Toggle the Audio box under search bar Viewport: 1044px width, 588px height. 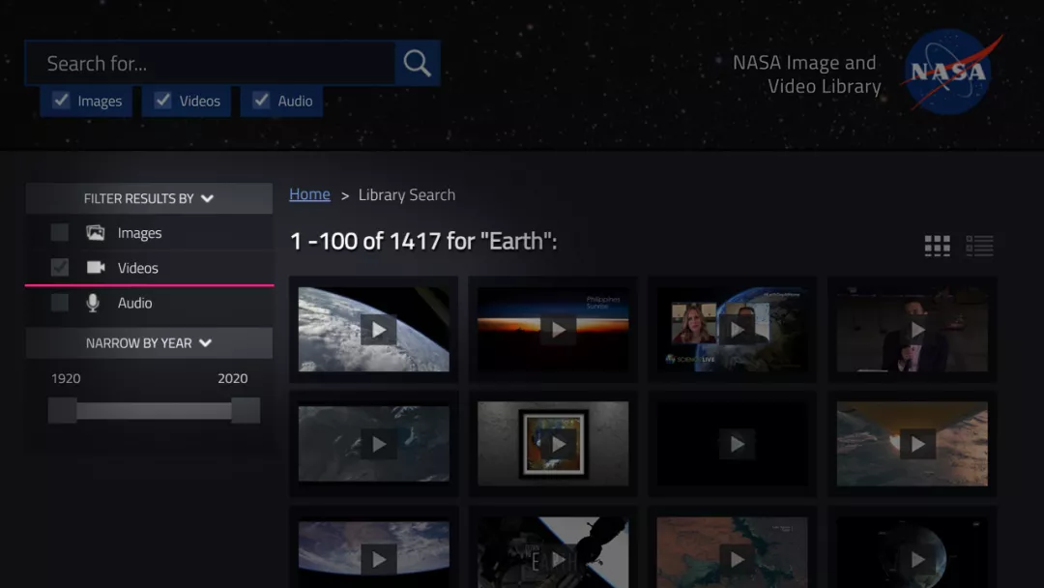click(x=261, y=101)
